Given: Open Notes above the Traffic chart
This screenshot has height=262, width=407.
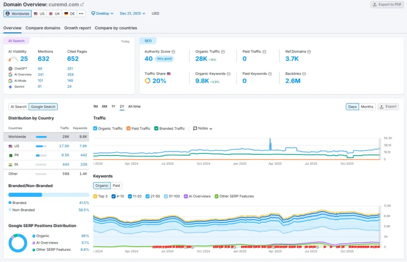Looking at the screenshot, I should tap(203, 128).
